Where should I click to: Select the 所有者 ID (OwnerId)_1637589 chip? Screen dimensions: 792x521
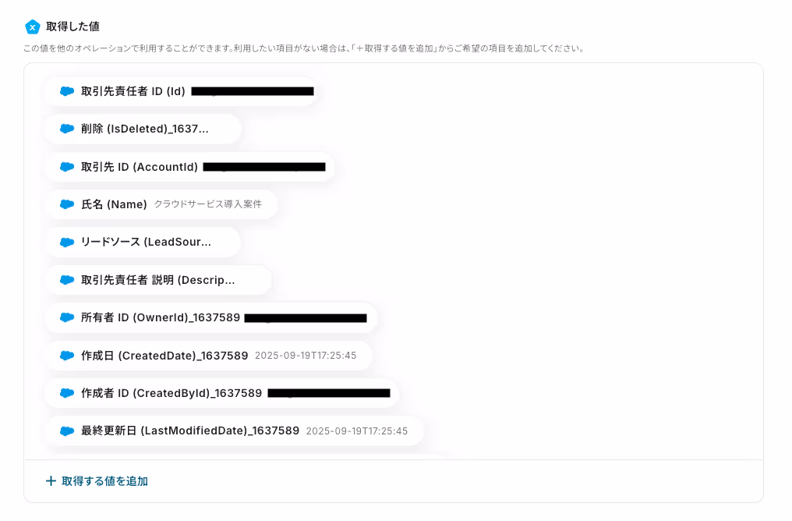point(211,317)
